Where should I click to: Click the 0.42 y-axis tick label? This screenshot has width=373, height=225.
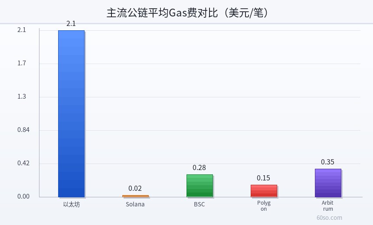tap(23, 163)
